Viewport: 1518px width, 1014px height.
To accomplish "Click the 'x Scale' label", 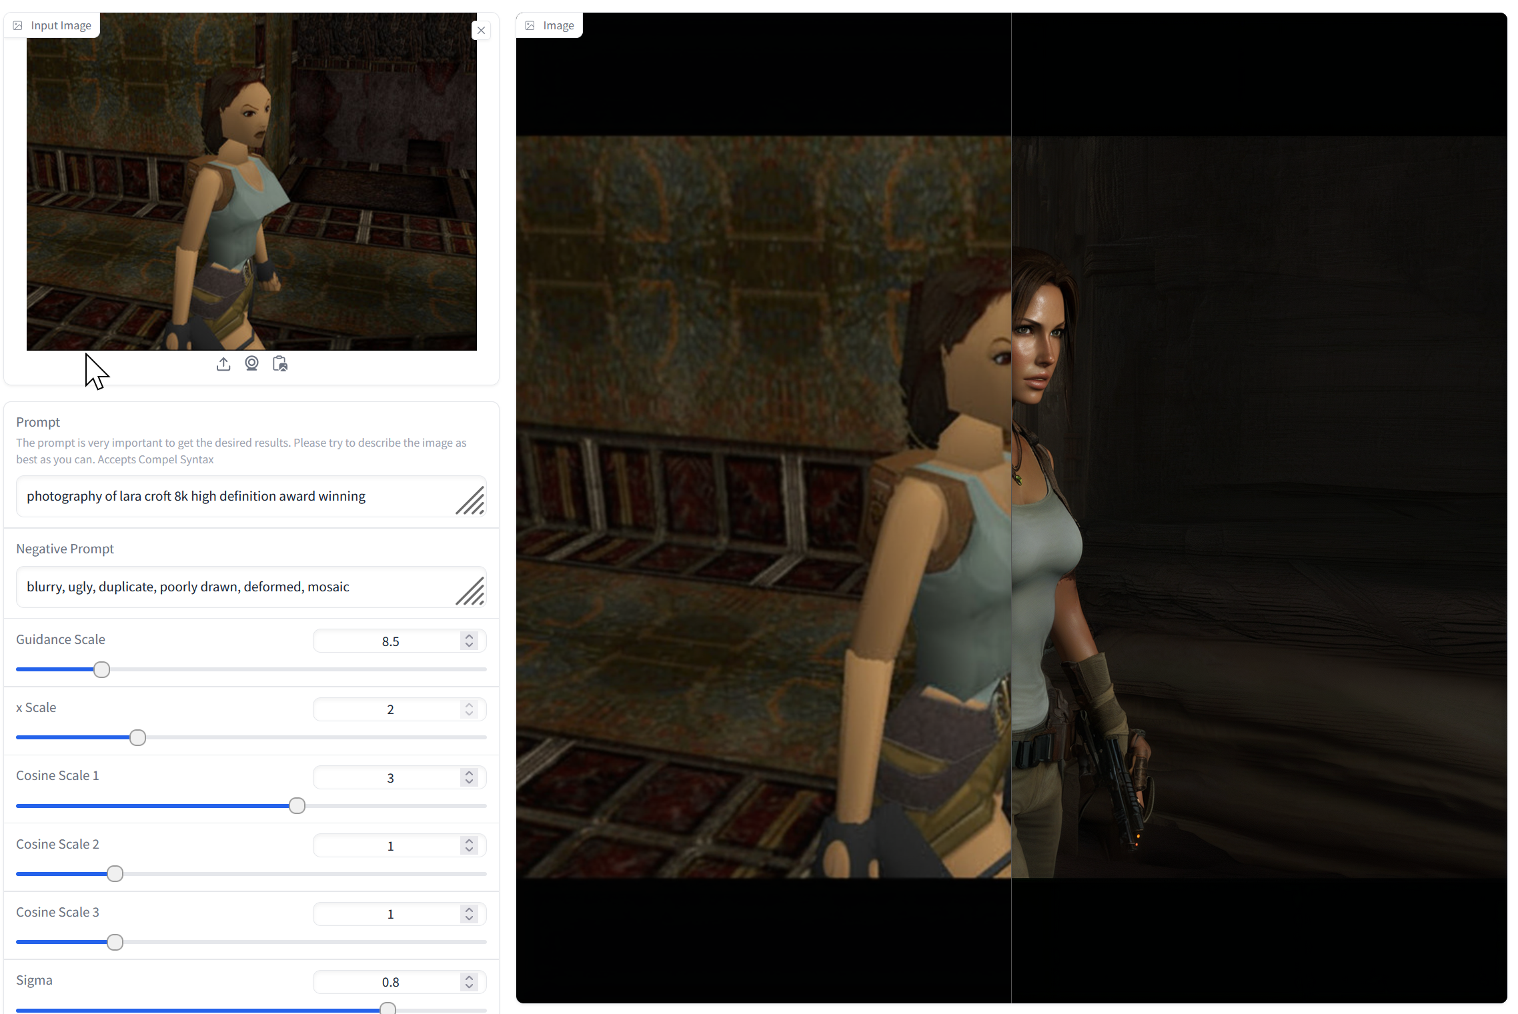I will pyautogui.click(x=36, y=707).
